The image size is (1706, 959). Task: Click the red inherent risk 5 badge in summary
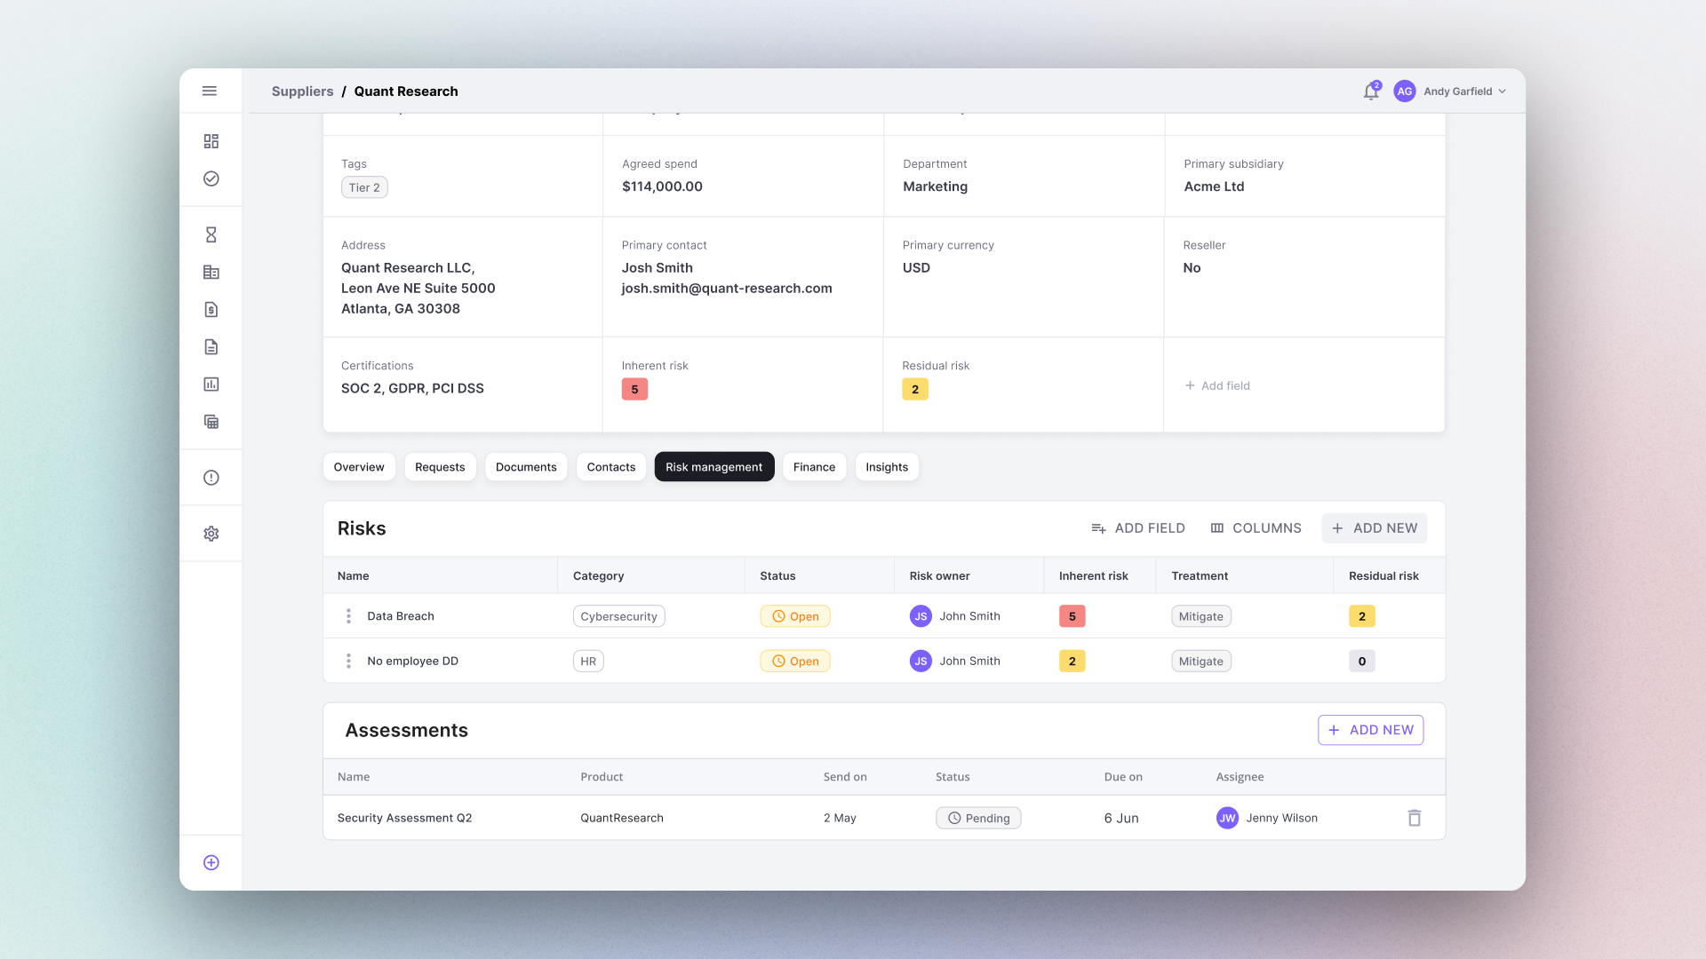(x=634, y=389)
